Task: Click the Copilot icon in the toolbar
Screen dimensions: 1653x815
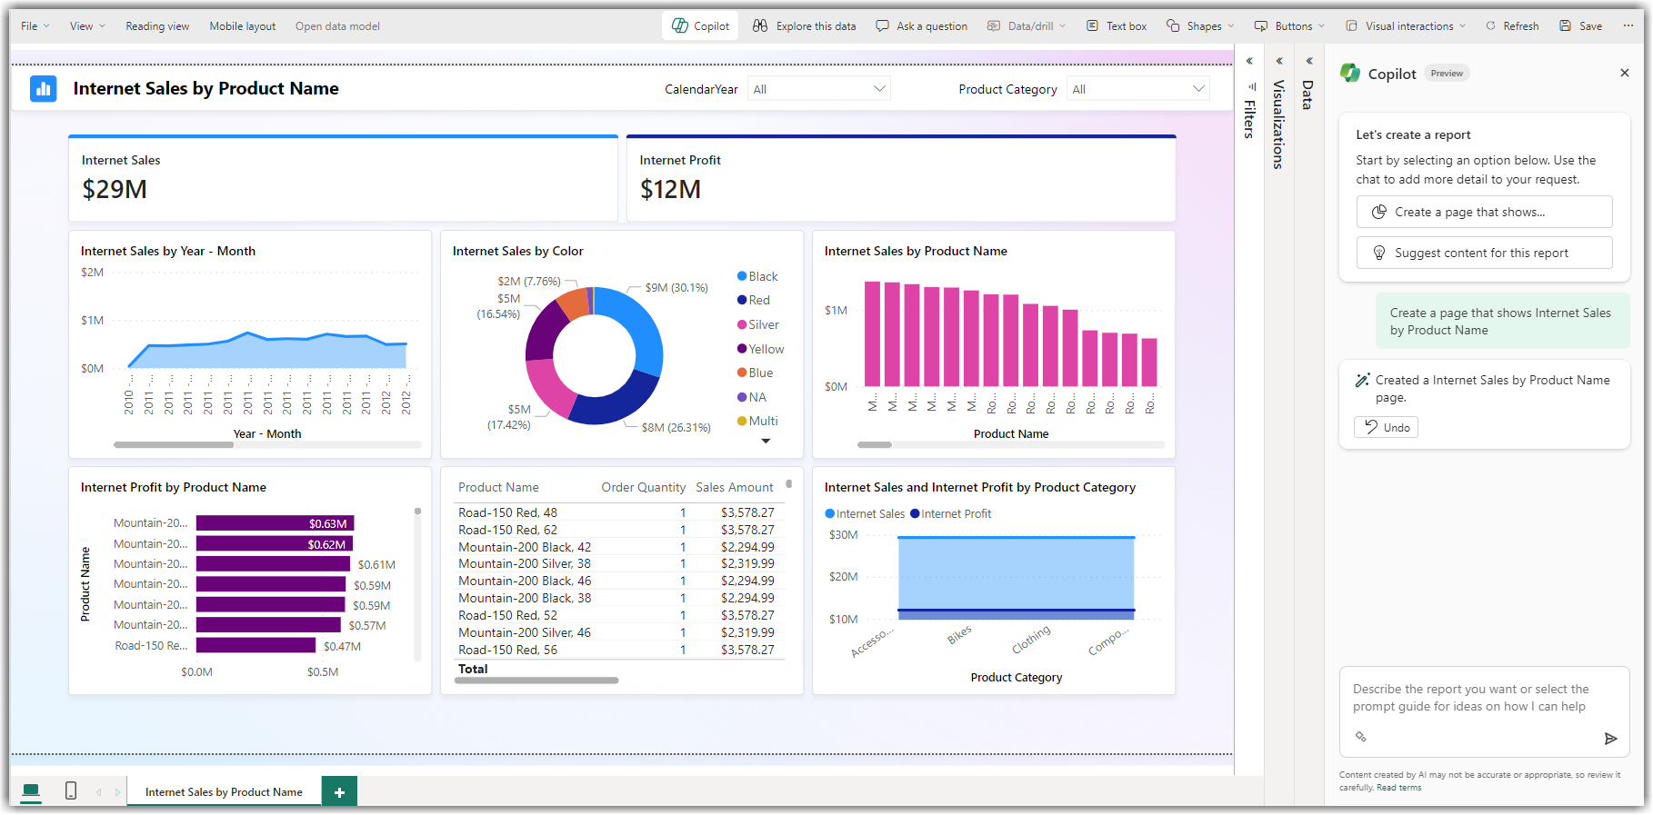Action: [x=680, y=25]
